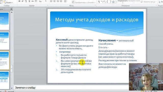The height and width of the screenshot is (92, 163).
Task: Click text Расход возник при тех же условиях
Action: click(118, 61)
